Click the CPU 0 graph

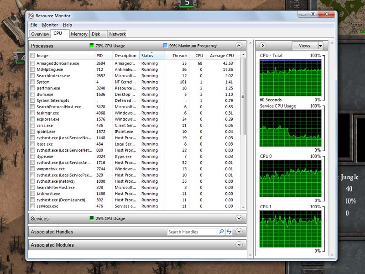click(x=291, y=179)
